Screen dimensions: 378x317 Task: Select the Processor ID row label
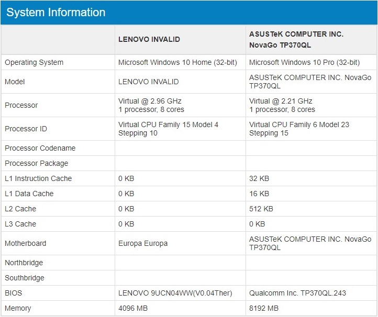point(26,129)
